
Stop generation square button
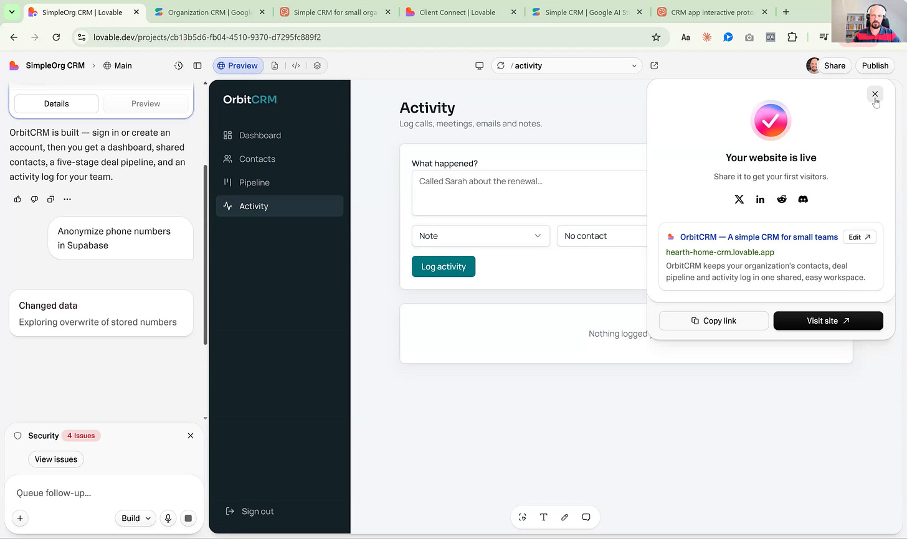pos(188,518)
